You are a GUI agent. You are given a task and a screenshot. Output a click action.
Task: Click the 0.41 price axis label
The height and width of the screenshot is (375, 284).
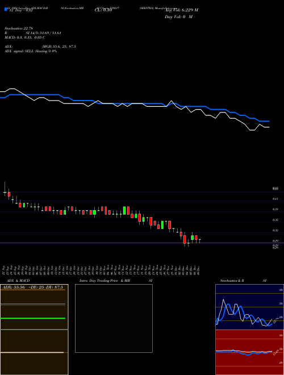[x=275, y=199]
